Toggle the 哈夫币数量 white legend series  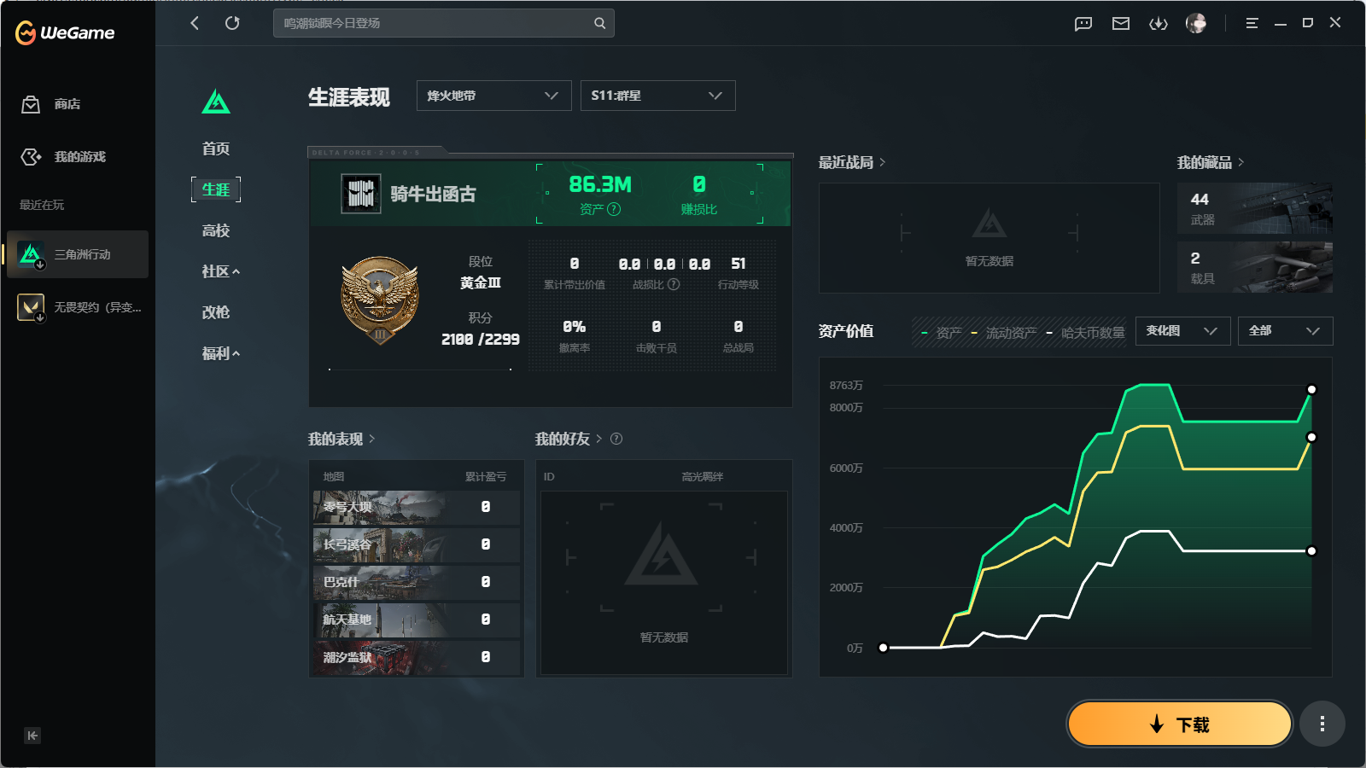[1085, 333]
